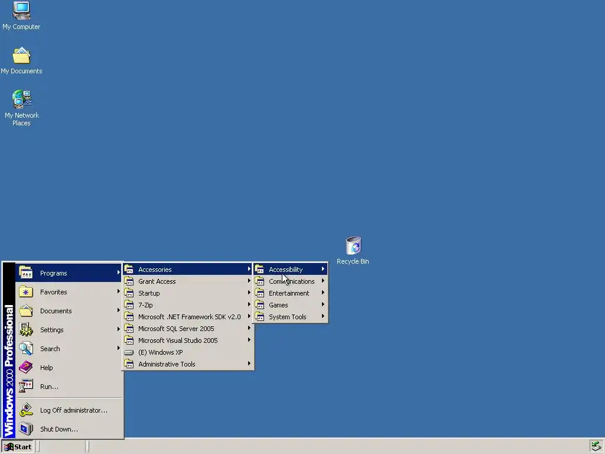This screenshot has width=605, height=454.
Task: Click the Help book icon
Action: [26, 367]
